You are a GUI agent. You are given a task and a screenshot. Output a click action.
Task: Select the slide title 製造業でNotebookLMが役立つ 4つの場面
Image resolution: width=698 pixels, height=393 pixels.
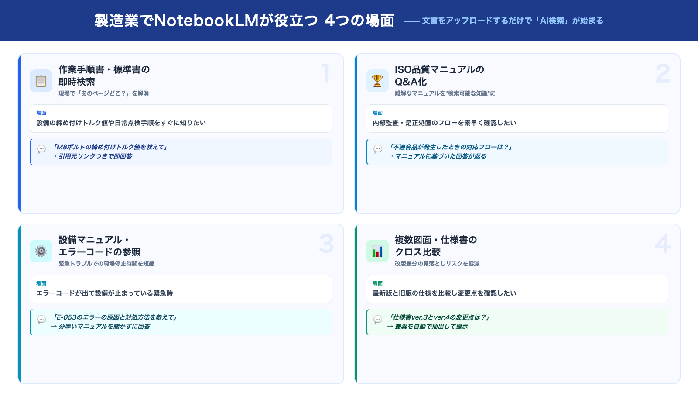[x=244, y=21]
